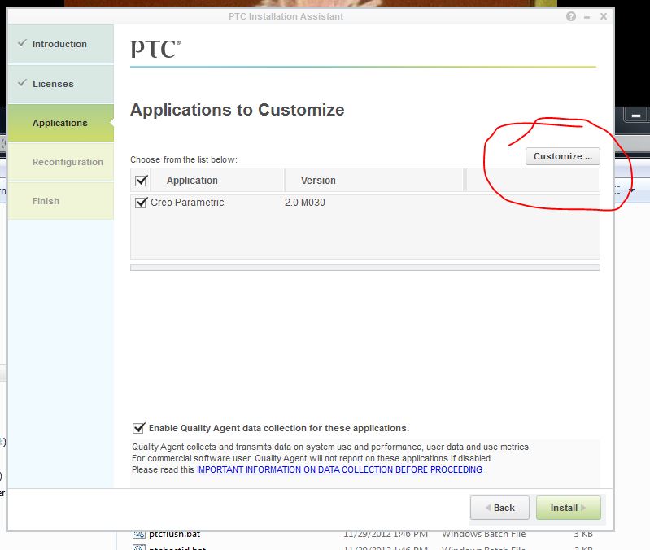Uncheck the Creo Parametric checkbox
The width and height of the screenshot is (650, 550).
[x=141, y=203]
